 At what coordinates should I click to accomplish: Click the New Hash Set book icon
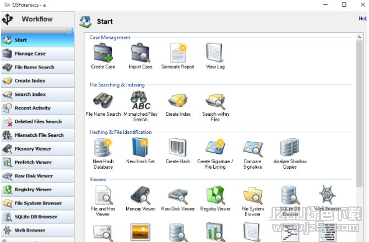coord(140,148)
